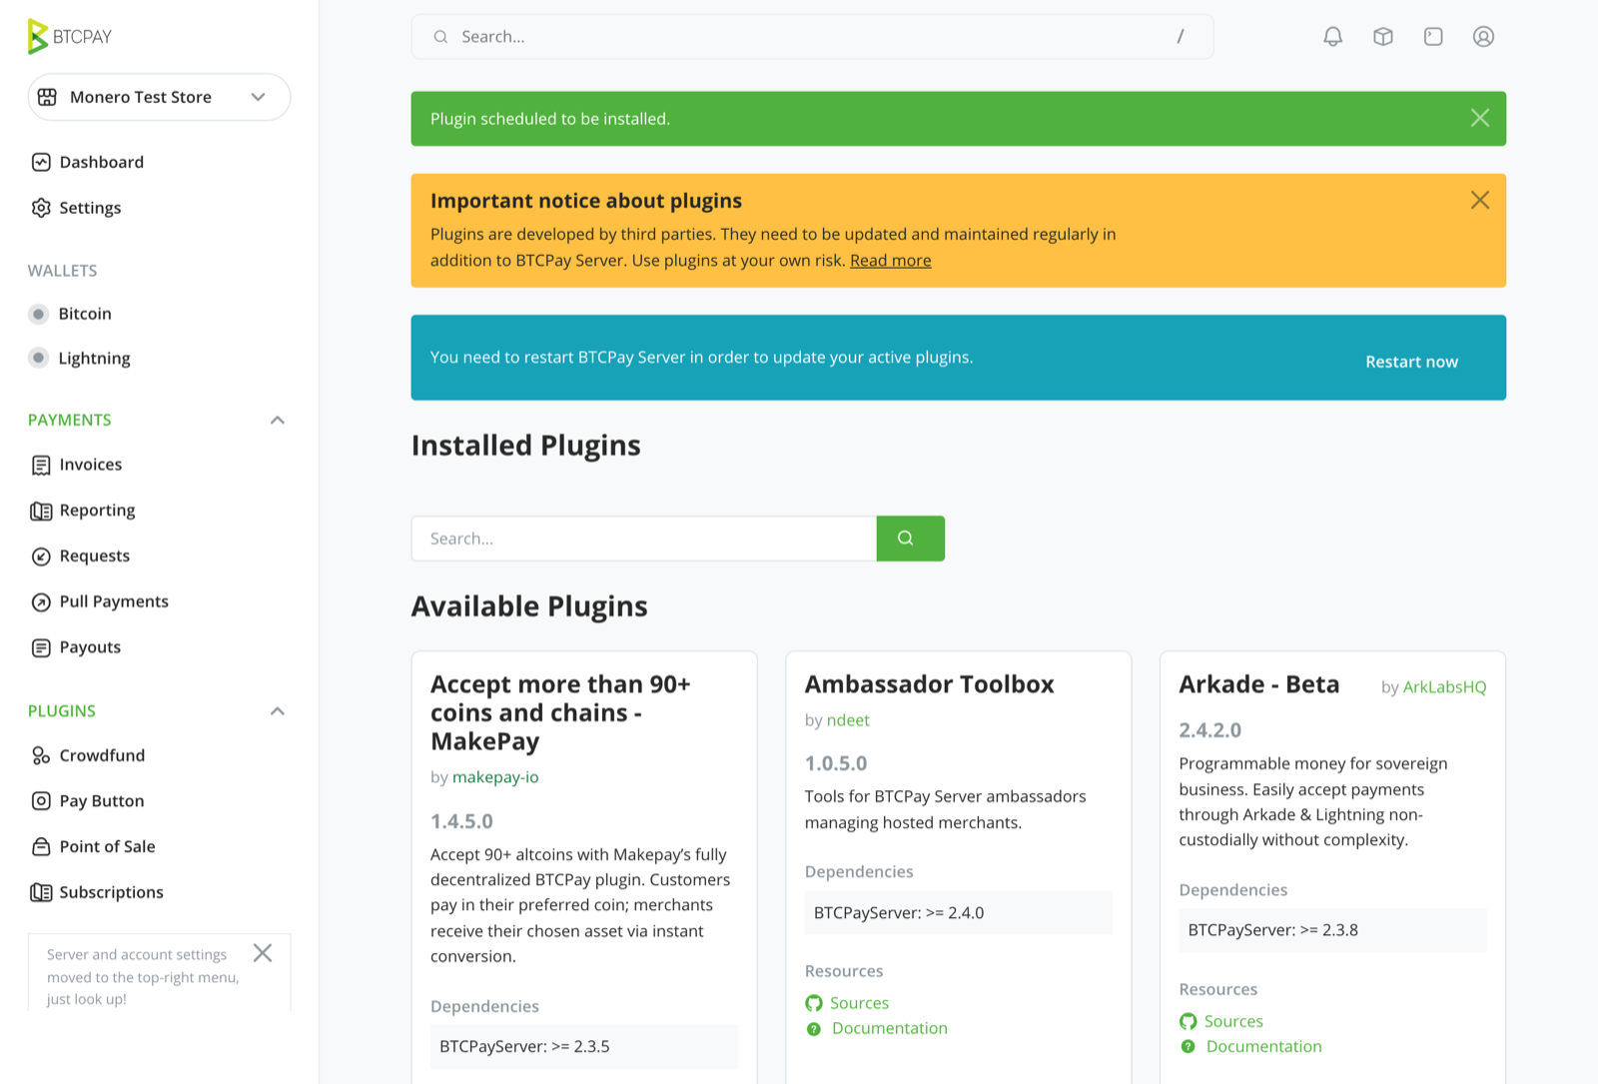The image size is (1598, 1084).
Task: Click the Invoices icon
Action: (41, 465)
